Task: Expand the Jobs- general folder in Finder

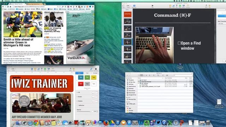Action: 138,83
